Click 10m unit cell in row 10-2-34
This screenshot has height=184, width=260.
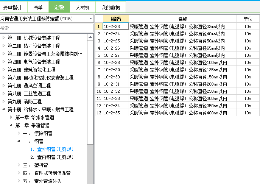pyautogui.click(x=248, y=106)
